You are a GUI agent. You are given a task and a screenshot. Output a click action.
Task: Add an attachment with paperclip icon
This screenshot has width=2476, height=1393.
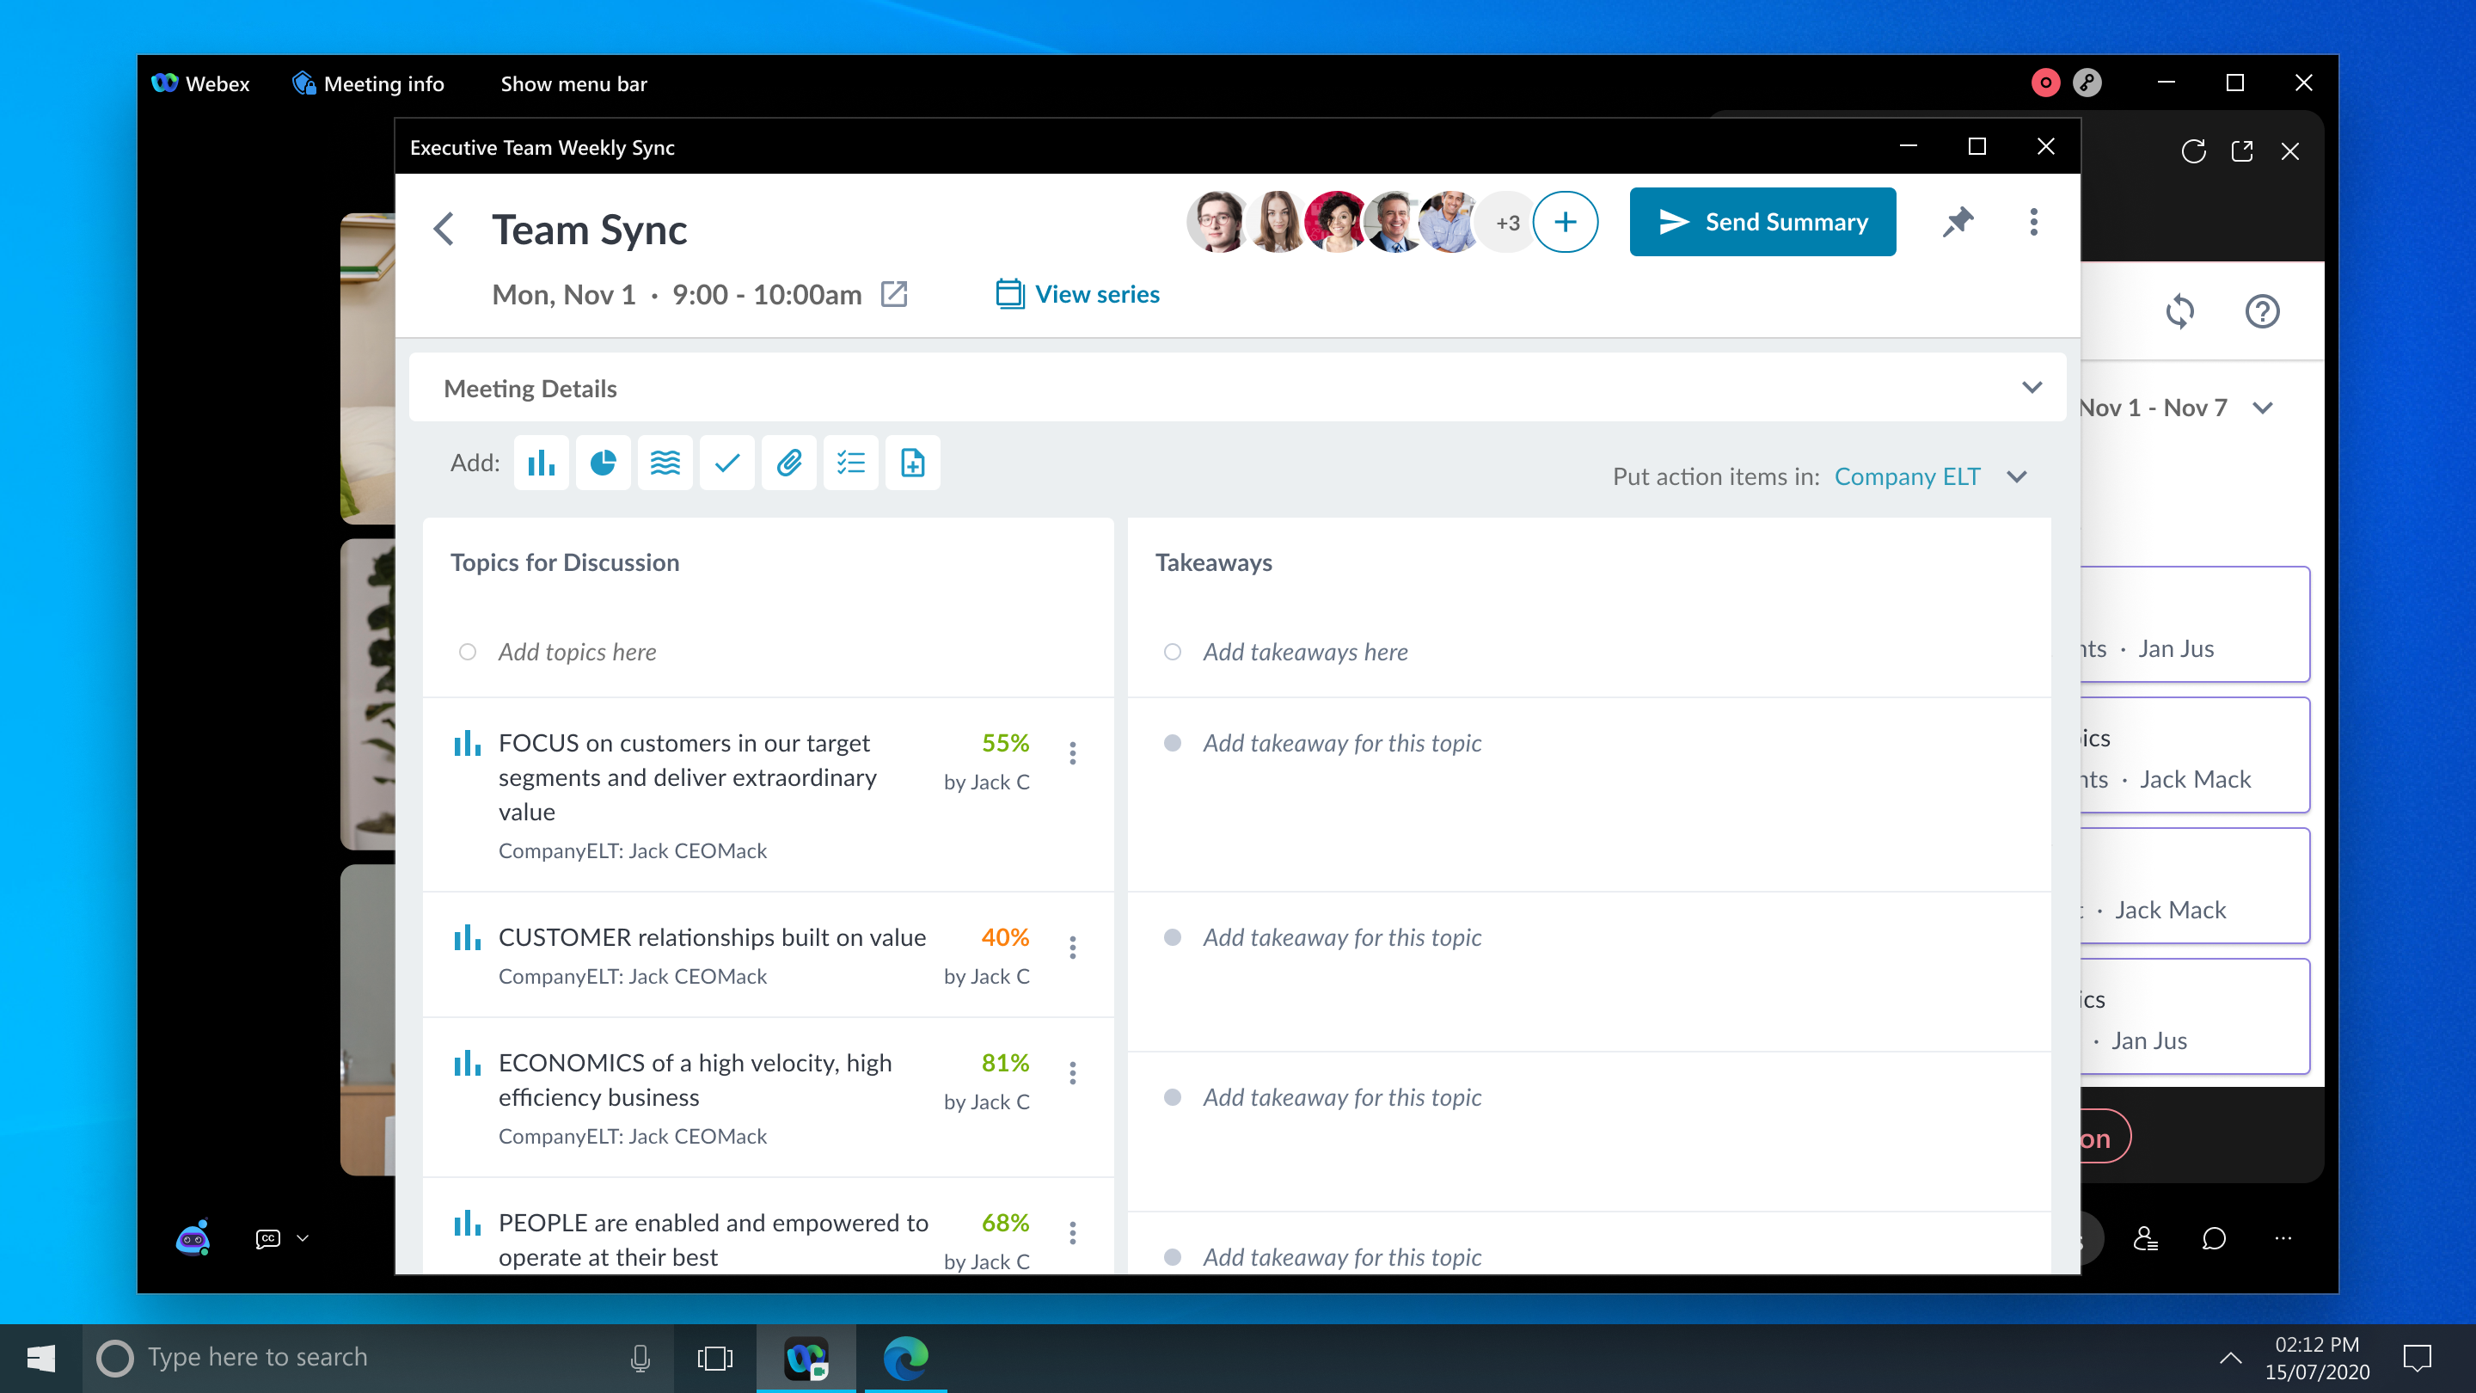pos(789,463)
